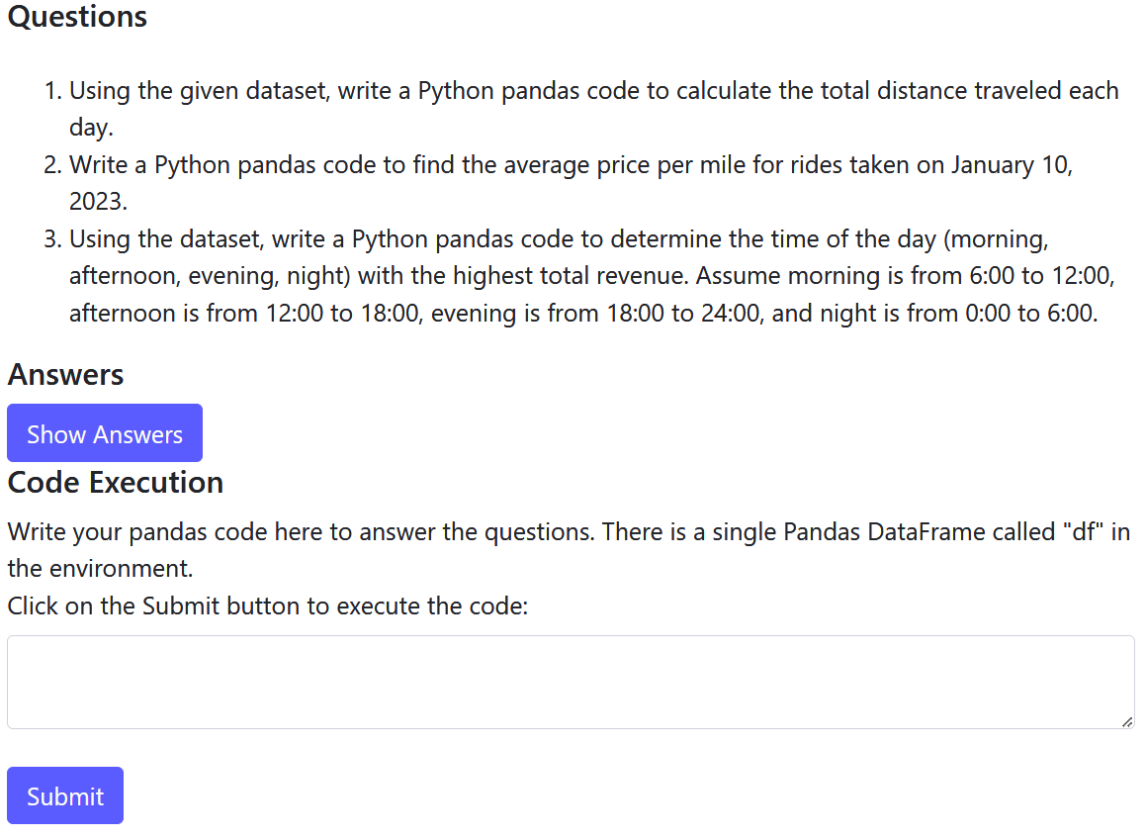Click the list number 3 marker
Viewport: 1146px width, 838px height.
(x=53, y=239)
